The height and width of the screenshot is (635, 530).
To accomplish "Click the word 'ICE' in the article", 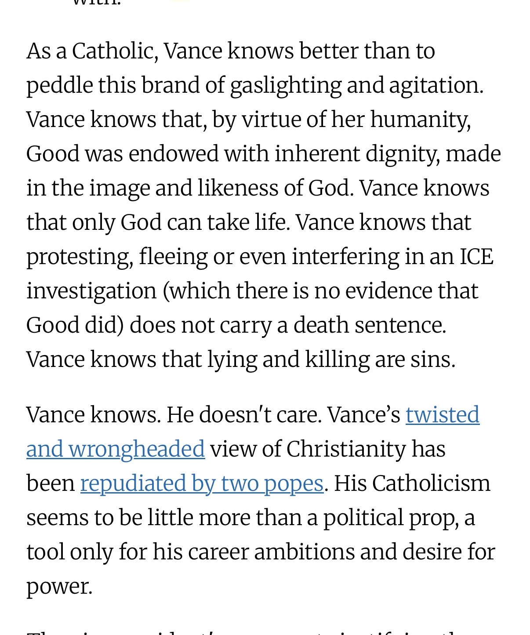I will [x=476, y=257].
